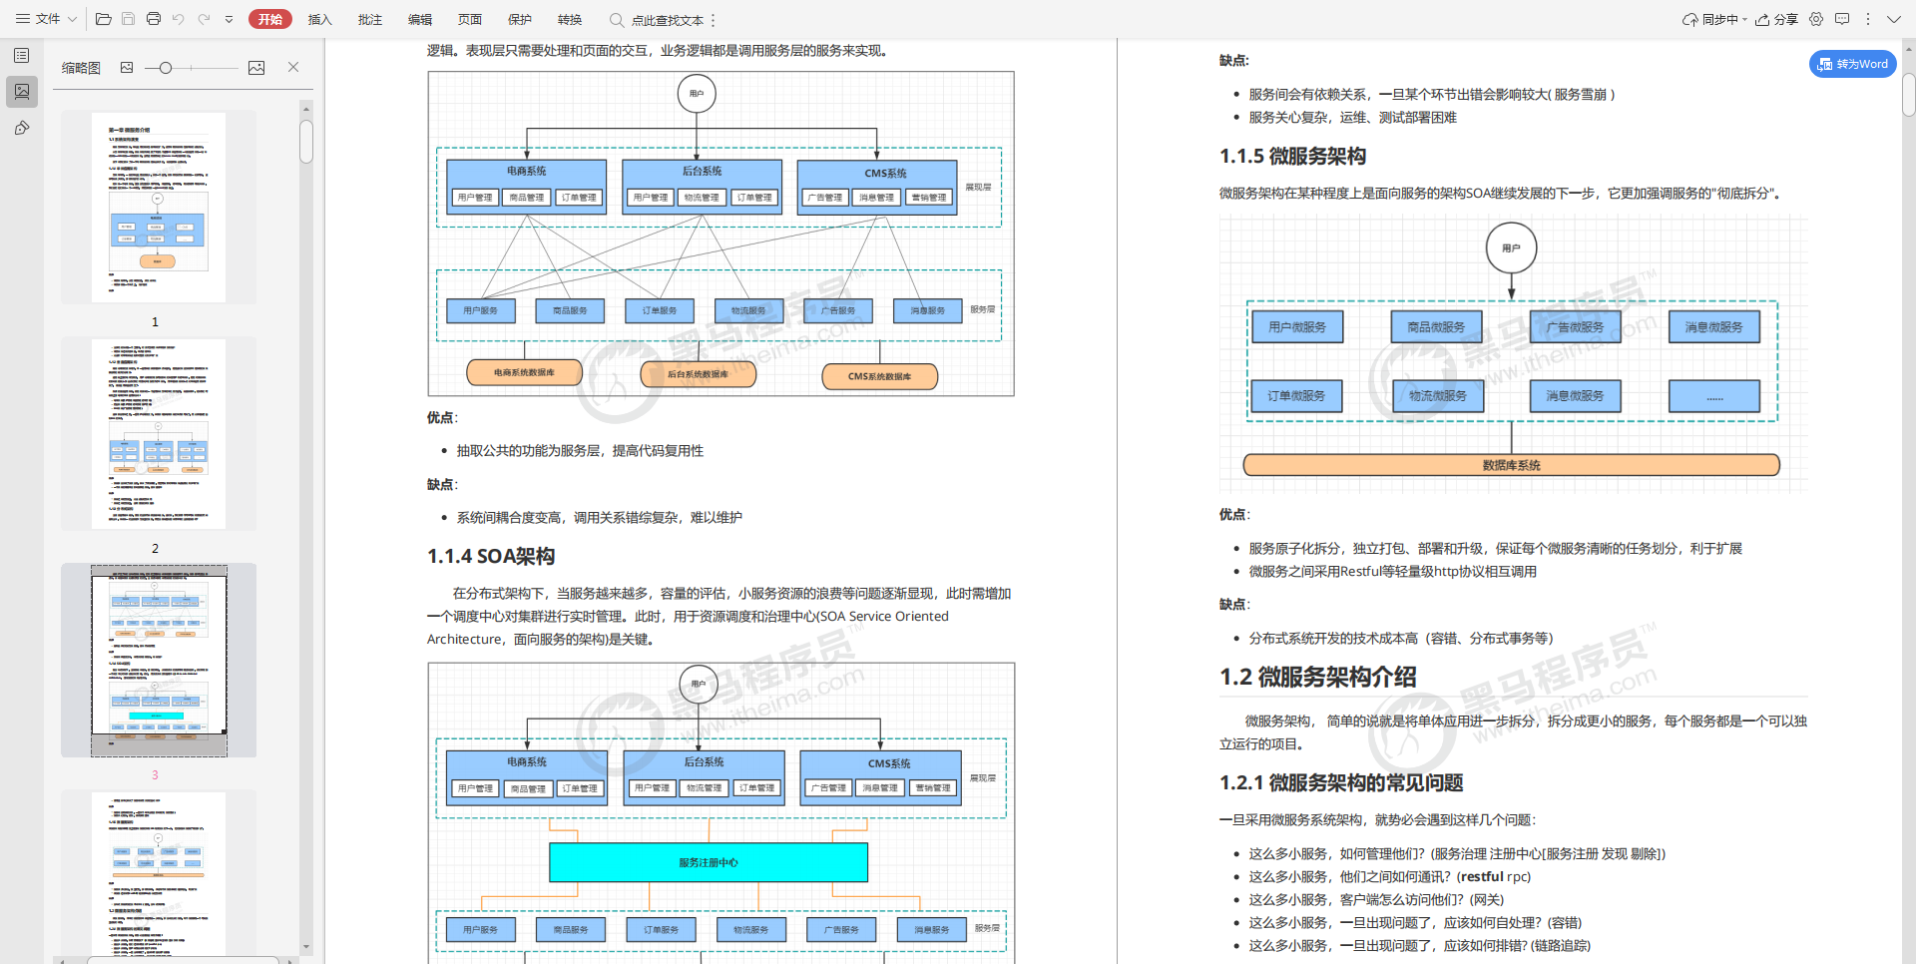The width and height of the screenshot is (1916, 964).
Task: Open settings via the gear icon
Action: pyautogui.click(x=1816, y=18)
